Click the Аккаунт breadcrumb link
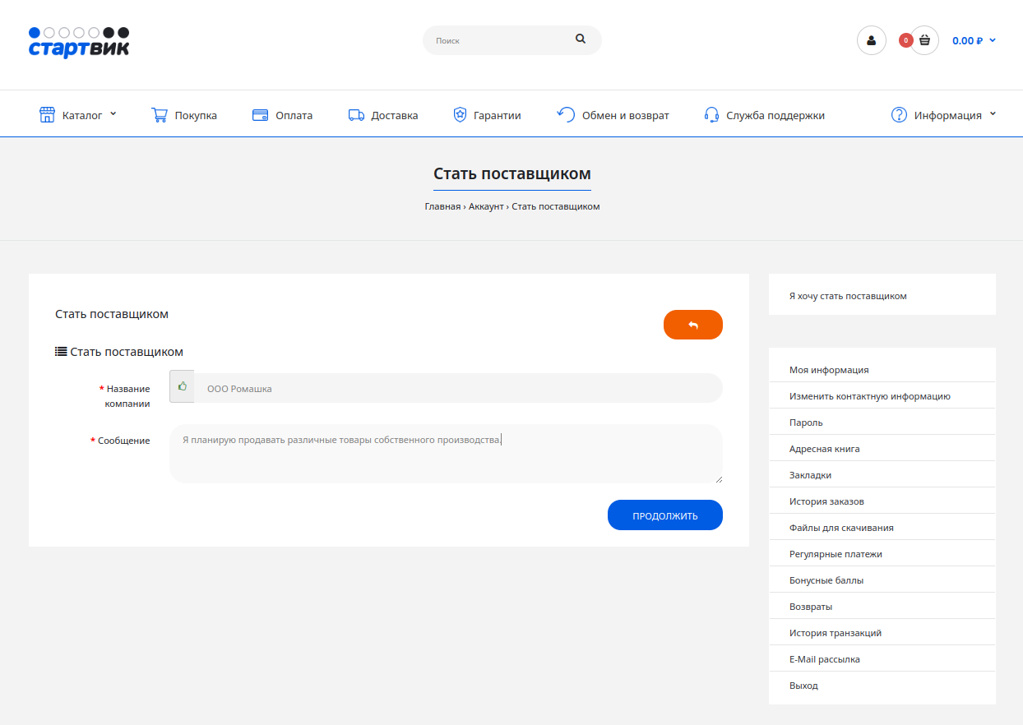 pyautogui.click(x=485, y=206)
